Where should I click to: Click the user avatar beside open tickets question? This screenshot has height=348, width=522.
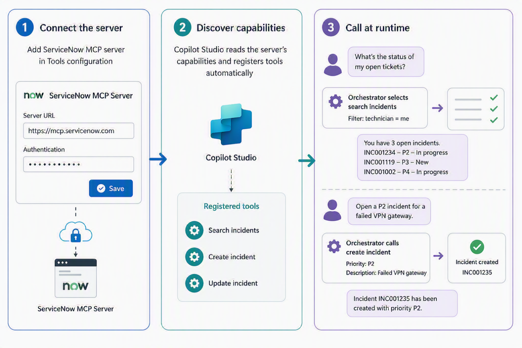[333, 65]
